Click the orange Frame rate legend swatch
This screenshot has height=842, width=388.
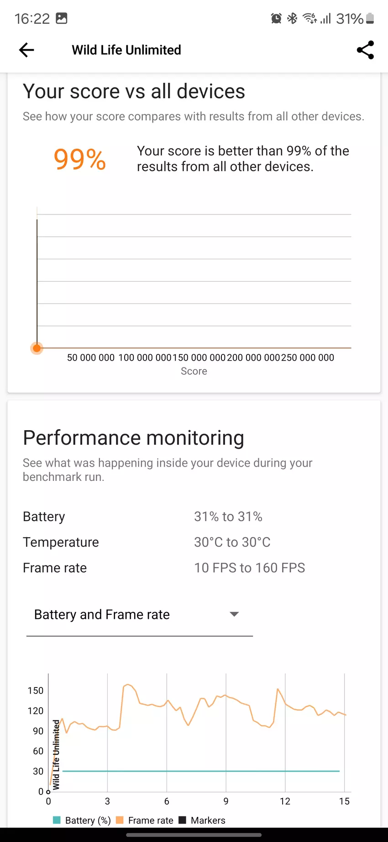[120, 820]
